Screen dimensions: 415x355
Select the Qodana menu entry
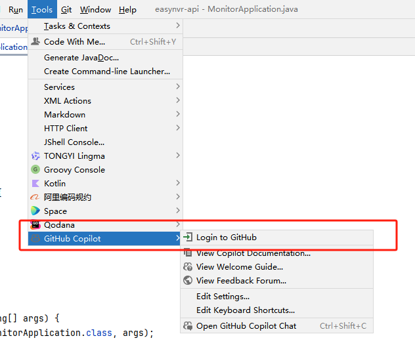(x=105, y=224)
